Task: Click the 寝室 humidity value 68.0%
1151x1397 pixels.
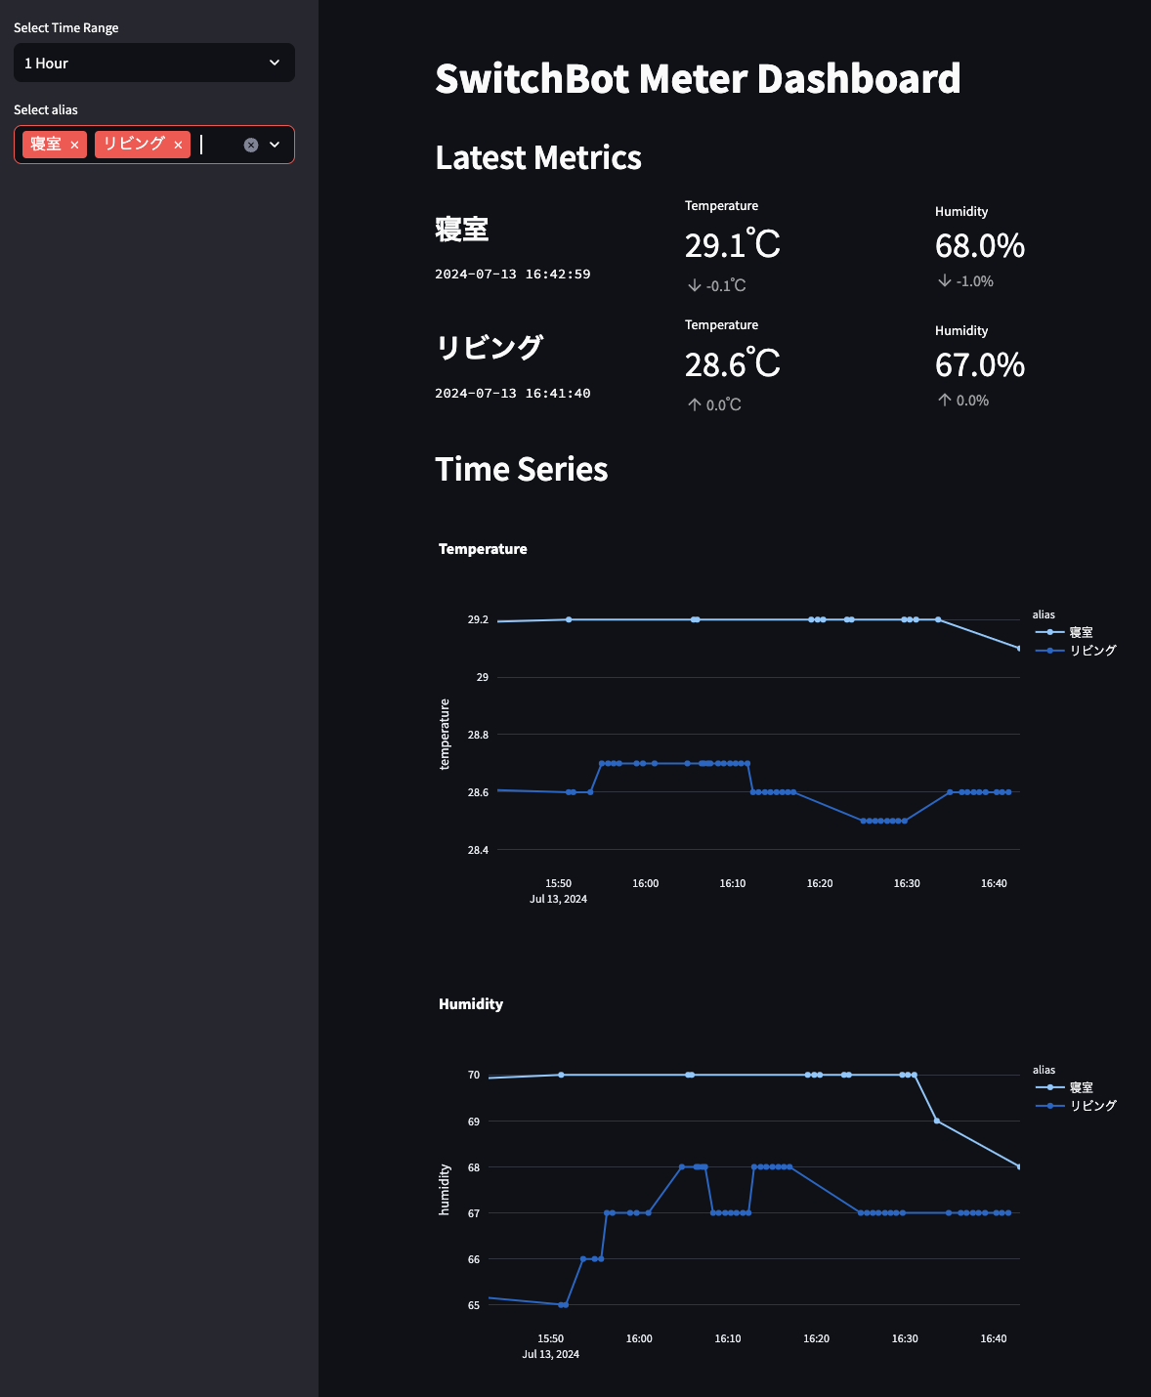Action: 980,245
